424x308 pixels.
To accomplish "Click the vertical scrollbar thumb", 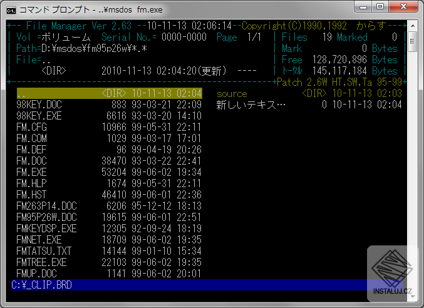I will point(413,41).
